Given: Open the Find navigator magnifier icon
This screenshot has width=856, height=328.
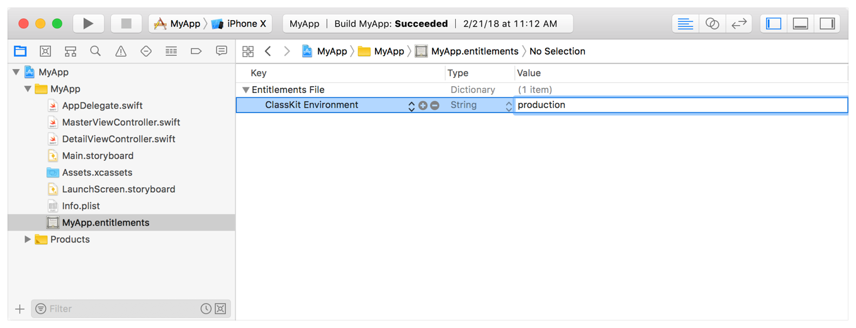Looking at the screenshot, I should pyautogui.click(x=96, y=52).
